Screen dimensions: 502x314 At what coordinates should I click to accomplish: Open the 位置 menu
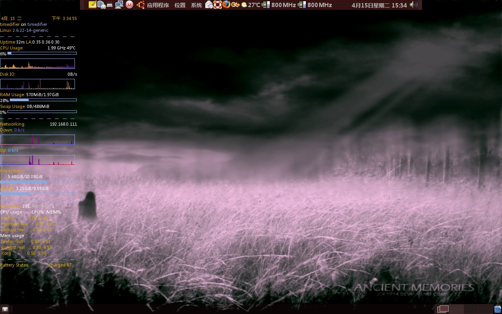tap(180, 5)
